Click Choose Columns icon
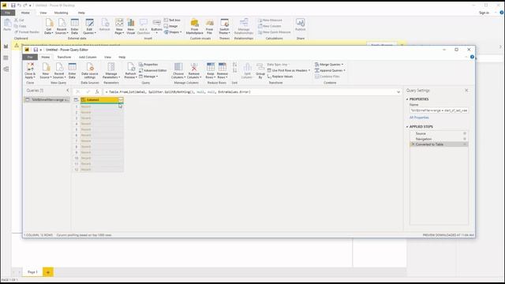The height and width of the screenshot is (284, 505). (178, 67)
